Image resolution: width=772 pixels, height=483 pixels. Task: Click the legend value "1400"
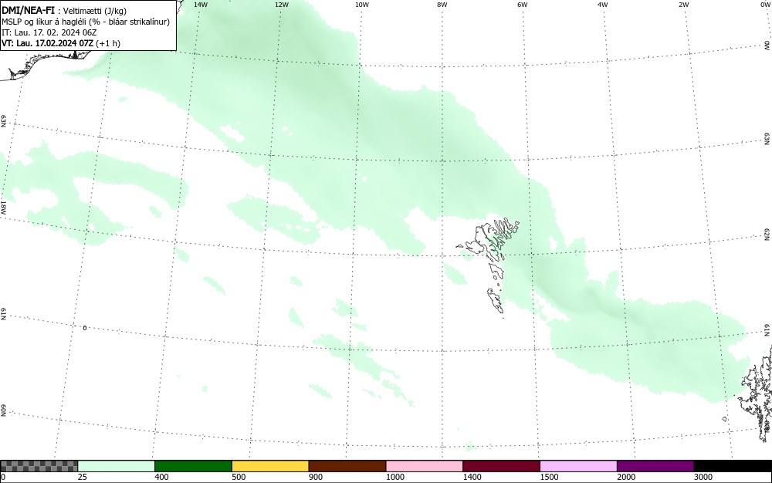pyautogui.click(x=472, y=477)
